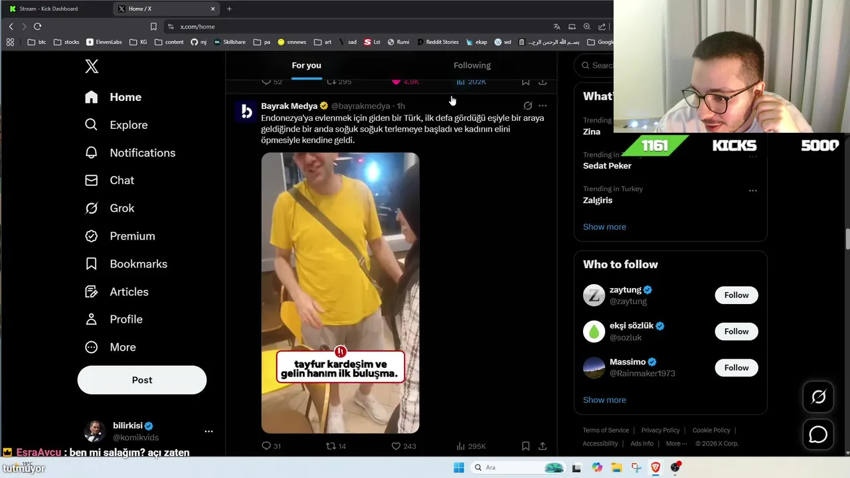Follow zaytung account
Screen dimensions: 850x478
(x=736, y=295)
